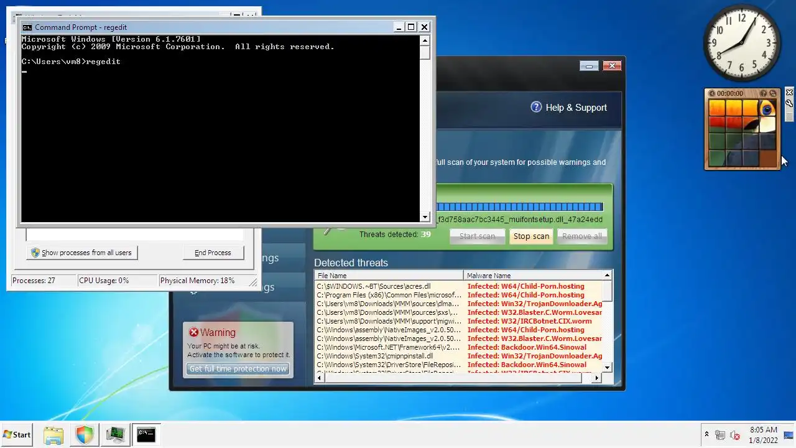The width and height of the screenshot is (796, 448).
Task: Click Get full time protection now
Action: coord(238,368)
